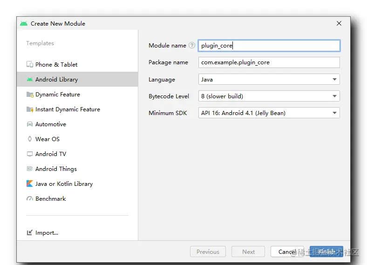
Task: Open the Minimum SDK combo box
Action: pos(269,113)
